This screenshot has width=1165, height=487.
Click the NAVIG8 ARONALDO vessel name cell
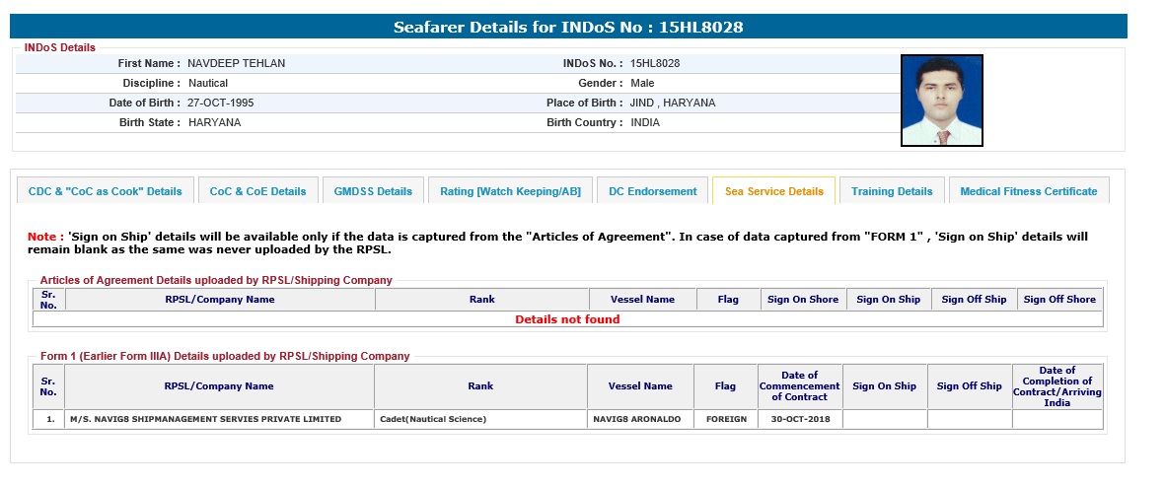(x=635, y=419)
